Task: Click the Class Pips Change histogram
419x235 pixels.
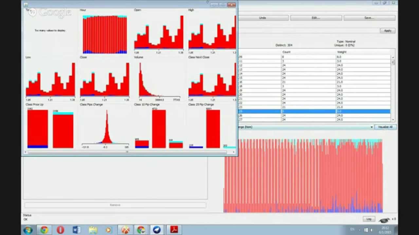Action: coord(105,127)
